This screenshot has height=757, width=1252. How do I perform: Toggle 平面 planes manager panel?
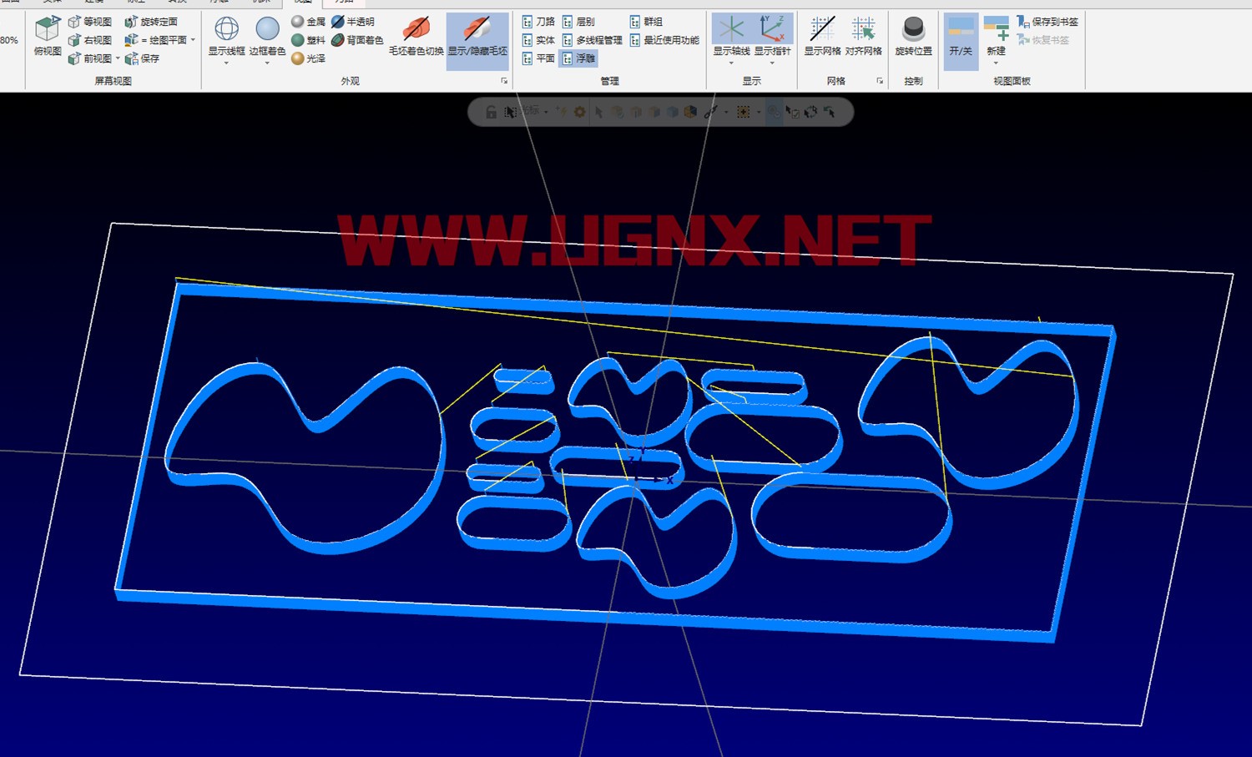click(x=538, y=58)
